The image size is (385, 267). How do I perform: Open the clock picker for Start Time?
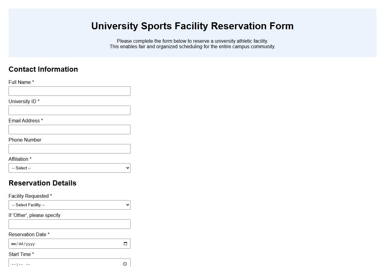pos(125,264)
